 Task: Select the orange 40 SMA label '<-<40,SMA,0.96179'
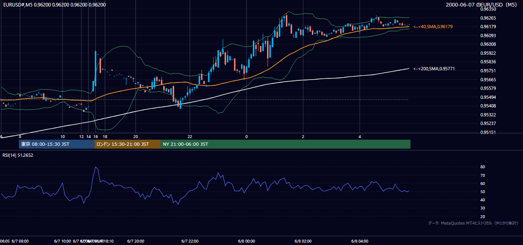433,27
